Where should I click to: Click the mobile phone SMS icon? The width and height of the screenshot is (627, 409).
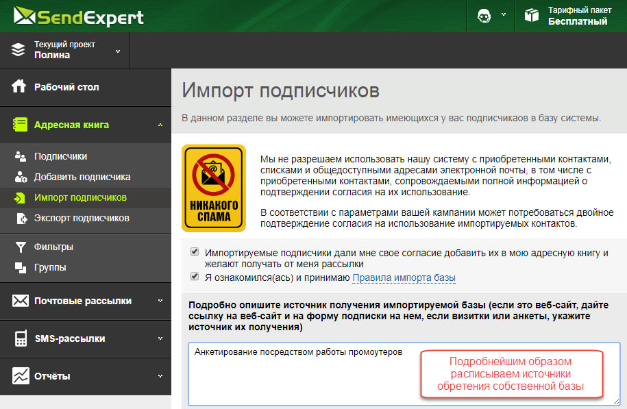21,338
